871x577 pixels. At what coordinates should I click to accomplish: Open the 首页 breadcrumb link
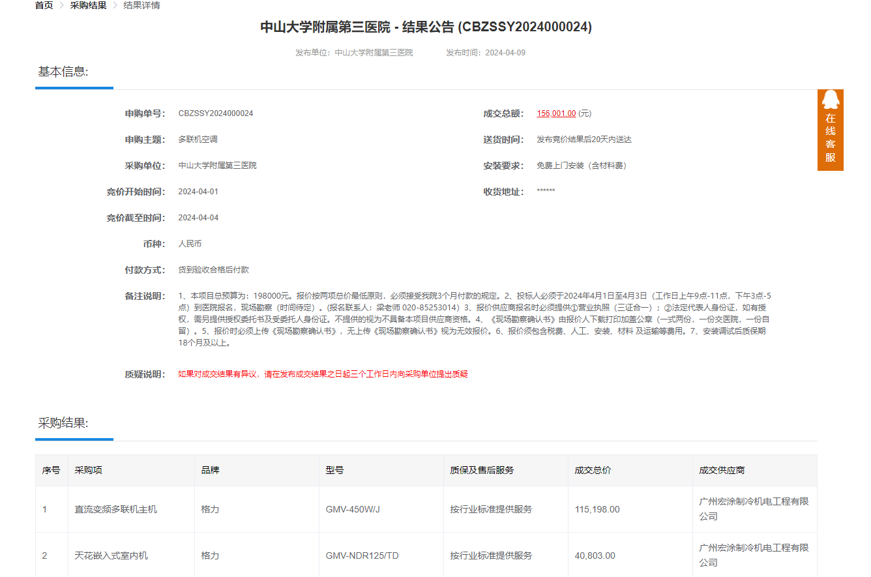tap(43, 5)
